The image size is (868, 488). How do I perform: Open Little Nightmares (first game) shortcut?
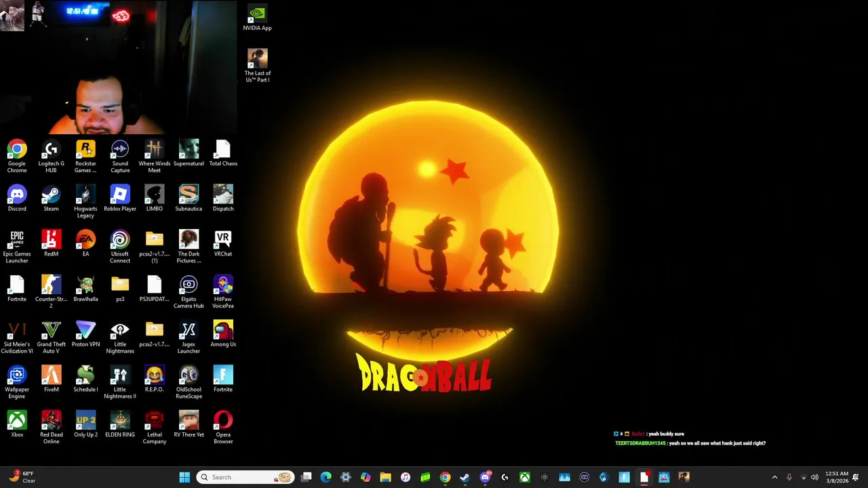point(120,338)
